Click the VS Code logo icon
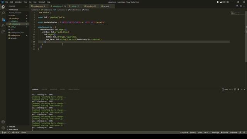 2,2
